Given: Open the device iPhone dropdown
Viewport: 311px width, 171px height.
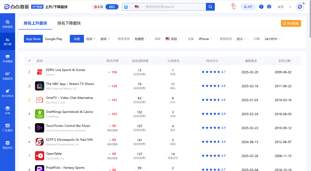Looking at the screenshot, I should pos(205,39).
